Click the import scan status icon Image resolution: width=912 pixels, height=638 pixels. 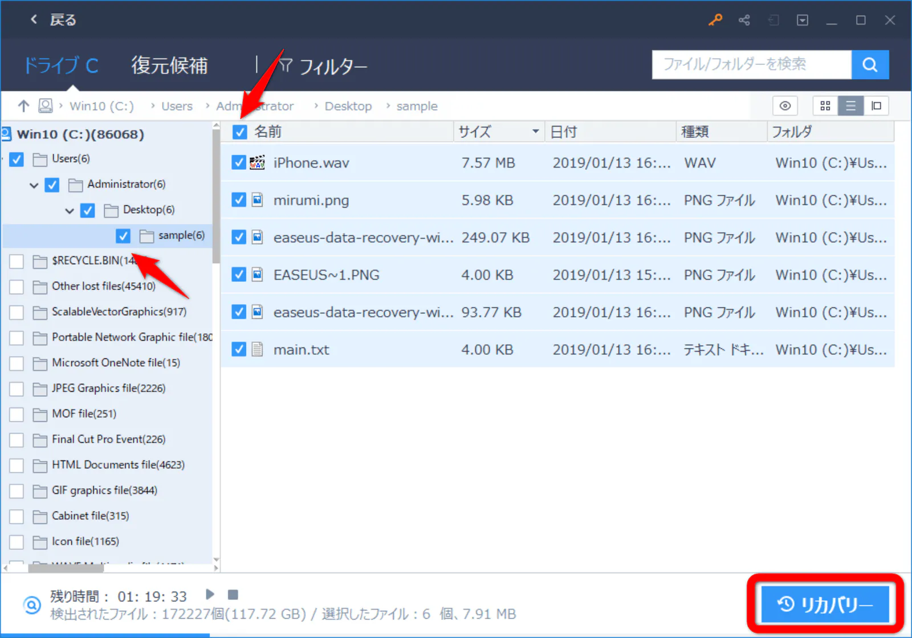pyautogui.click(x=773, y=21)
